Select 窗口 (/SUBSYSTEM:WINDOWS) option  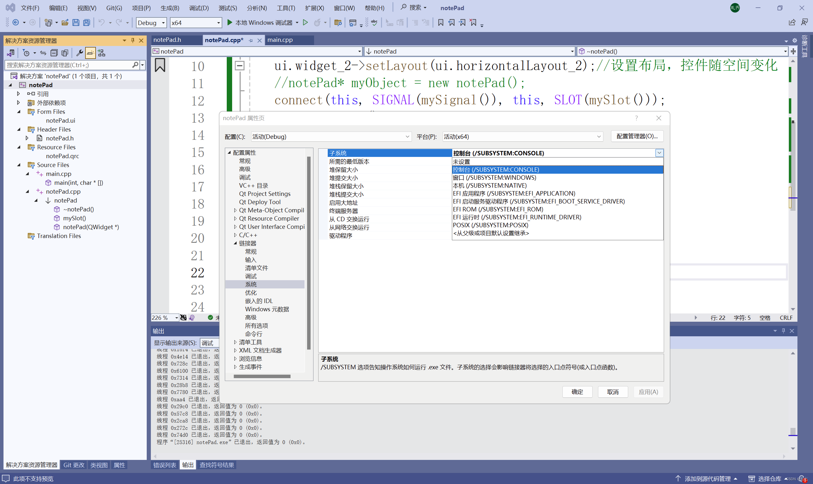pyautogui.click(x=494, y=177)
